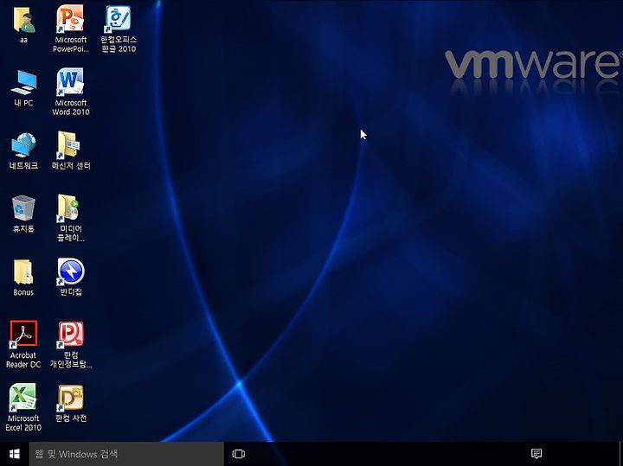Viewport: 623px width, 466px height.
Task: Open the Action Center notifications icon
Action: (x=536, y=454)
